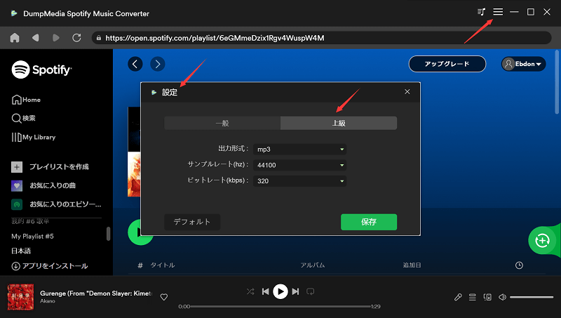The height and width of the screenshot is (318, 561).
Task: Switch to the 一般 tab
Action: (x=222, y=123)
